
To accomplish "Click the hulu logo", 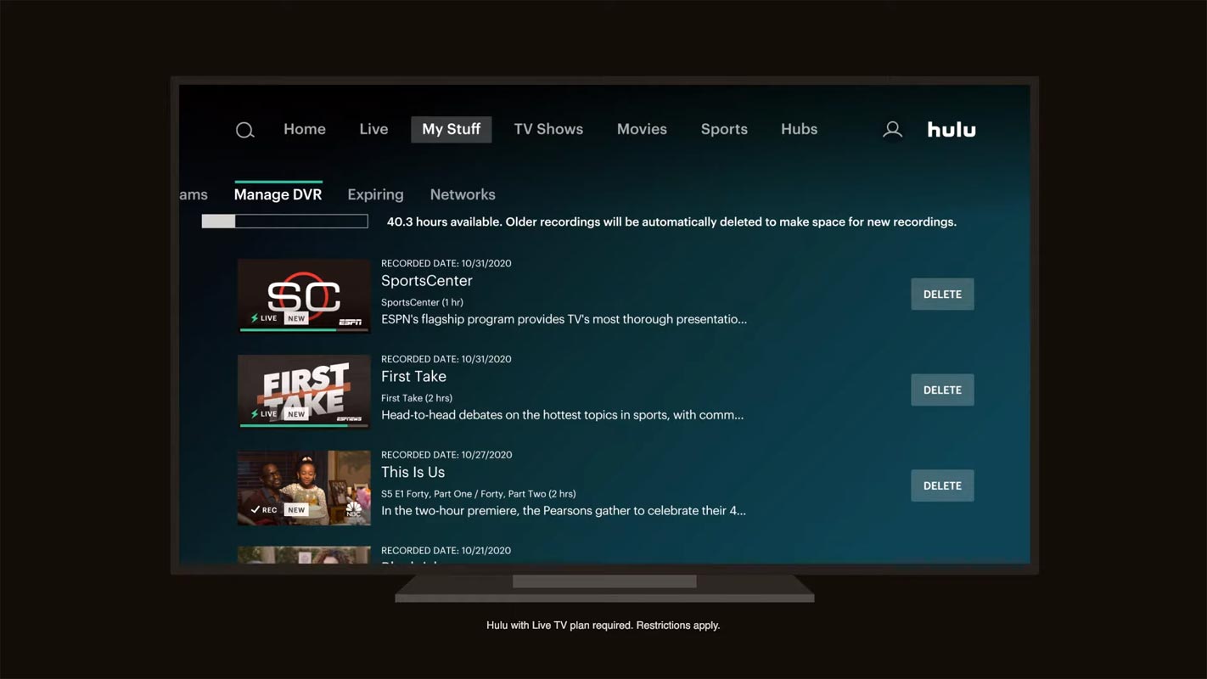I will coord(952,129).
